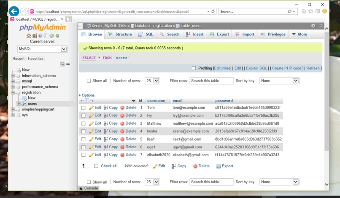Enable the Profiling checkbox
The width and height of the screenshot is (340, 198).
(x=194, y=68)
